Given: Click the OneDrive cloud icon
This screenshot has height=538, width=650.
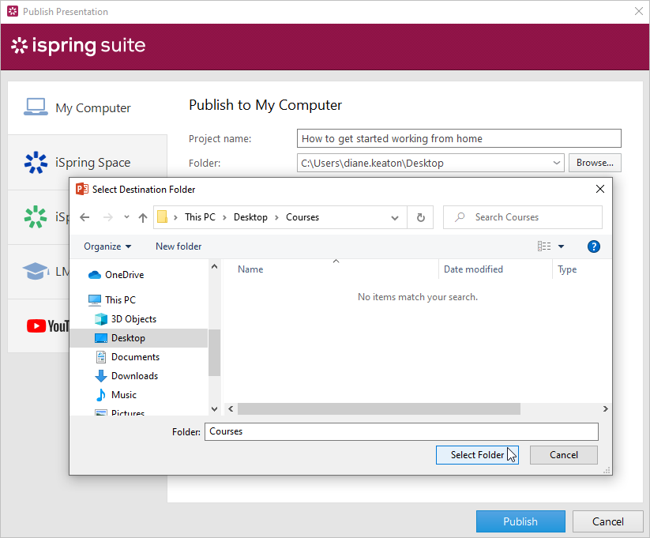Looking at the screenshot, I should [x=95, y=275].
